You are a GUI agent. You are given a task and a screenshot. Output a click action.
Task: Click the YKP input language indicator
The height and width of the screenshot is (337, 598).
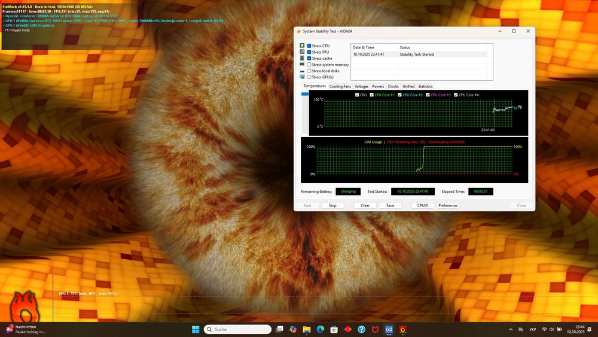pos(533,329)
